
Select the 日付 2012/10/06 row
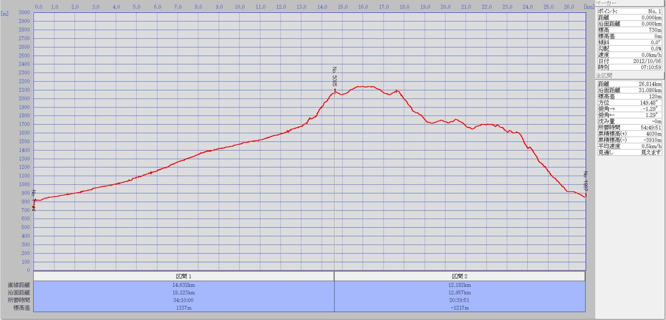[x=630, y=61]
